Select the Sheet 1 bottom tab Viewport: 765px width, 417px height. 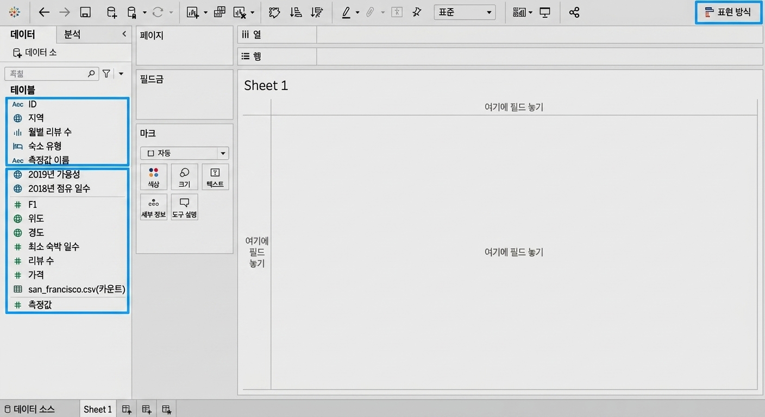(x=98, y=409)
